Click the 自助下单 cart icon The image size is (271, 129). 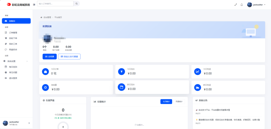6,38
